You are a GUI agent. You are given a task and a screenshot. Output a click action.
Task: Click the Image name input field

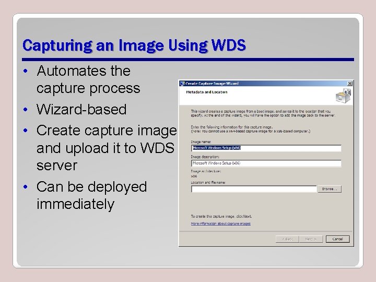point(266,148)
